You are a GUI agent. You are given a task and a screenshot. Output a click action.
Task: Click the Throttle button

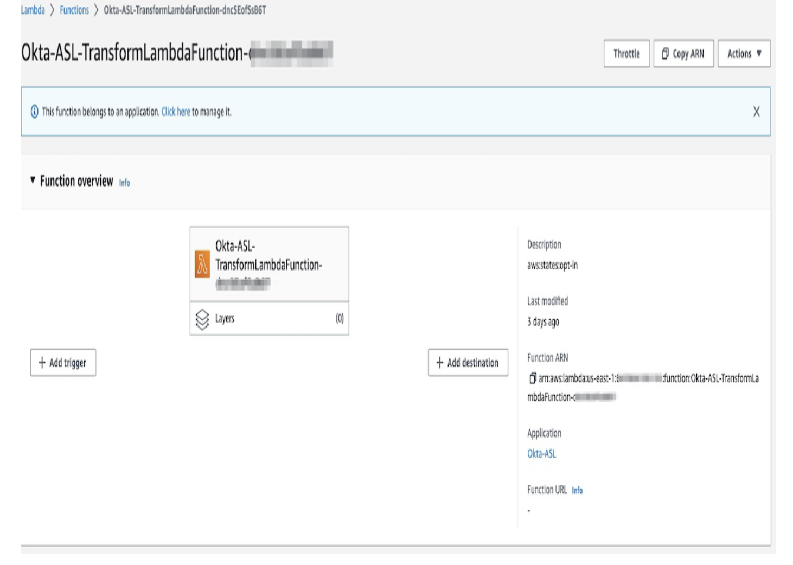[626, 53]
